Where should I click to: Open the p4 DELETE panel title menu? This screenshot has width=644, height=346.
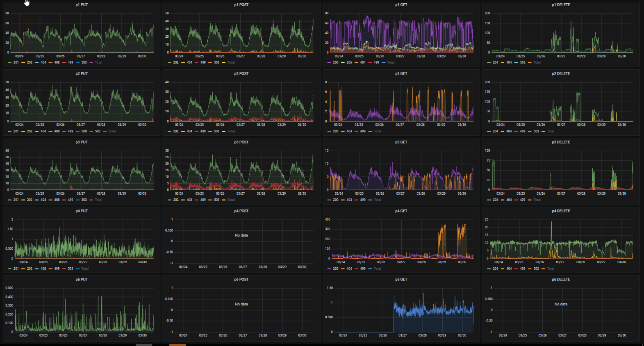point(561,211)
